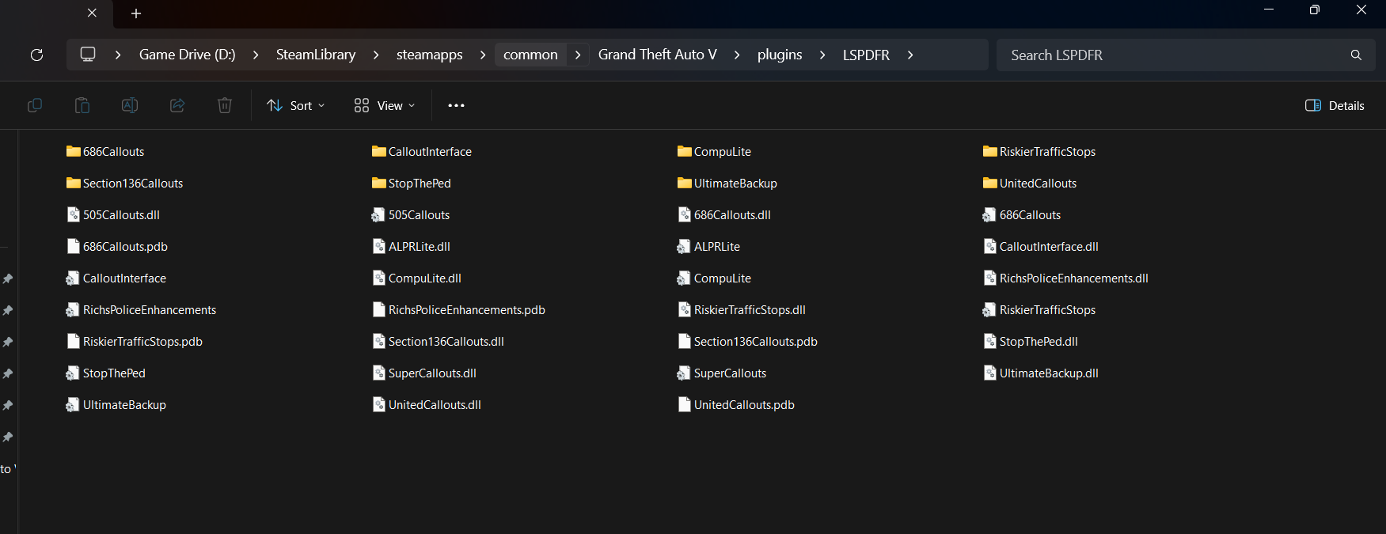Click the Paste clipboard icon

82,105
